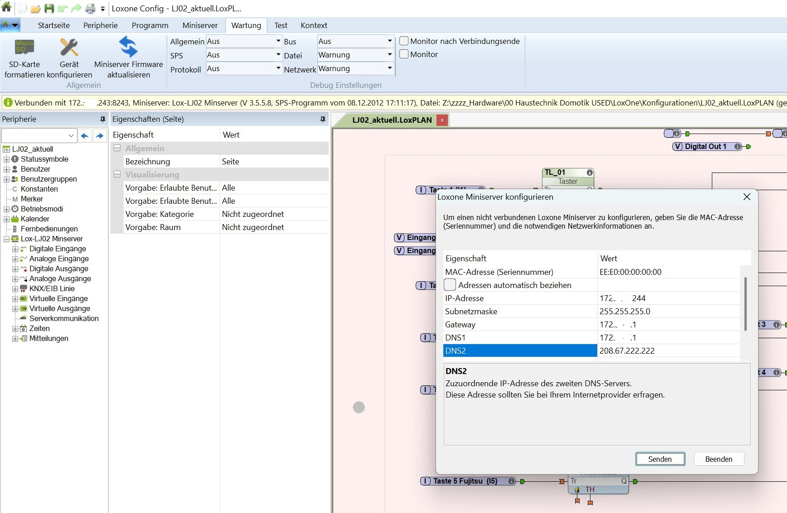This screenshot has height=513, width=787.
Task: Open the Allgemein debug level dropdown
Action: (x=278, y=41)
